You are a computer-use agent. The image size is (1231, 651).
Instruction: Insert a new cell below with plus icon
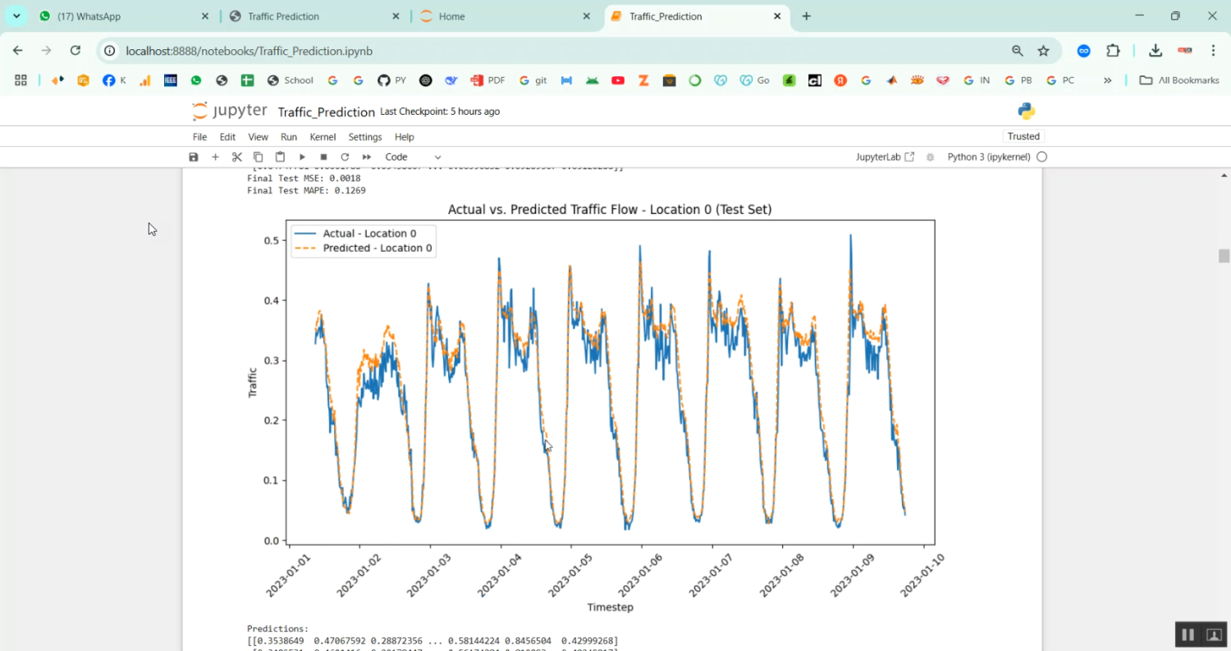tap(215, 157)
